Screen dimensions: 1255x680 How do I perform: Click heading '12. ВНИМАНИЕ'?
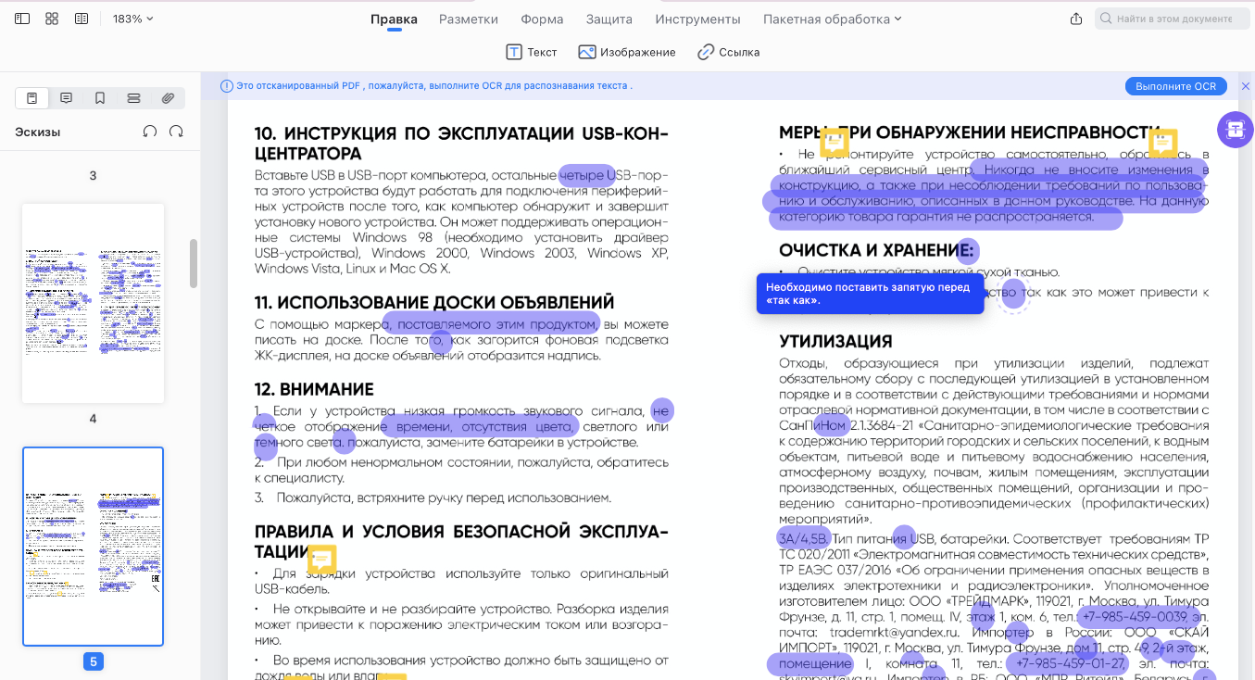click(314, 389)
